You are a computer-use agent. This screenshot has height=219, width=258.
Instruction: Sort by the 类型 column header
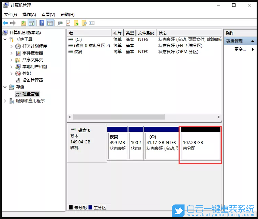(130, 33)
